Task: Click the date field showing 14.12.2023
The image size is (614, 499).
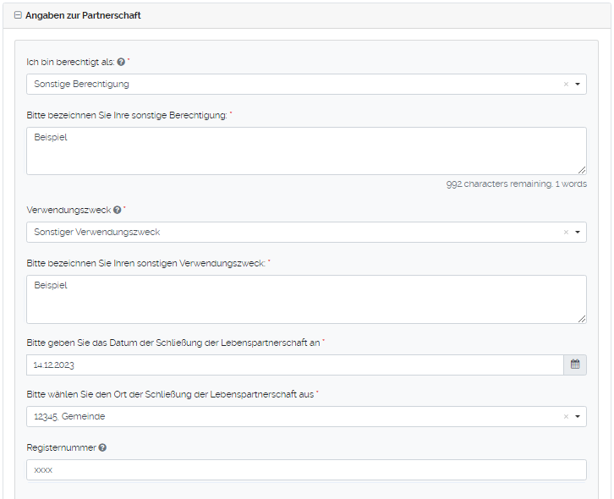Action: coord(294,365)
